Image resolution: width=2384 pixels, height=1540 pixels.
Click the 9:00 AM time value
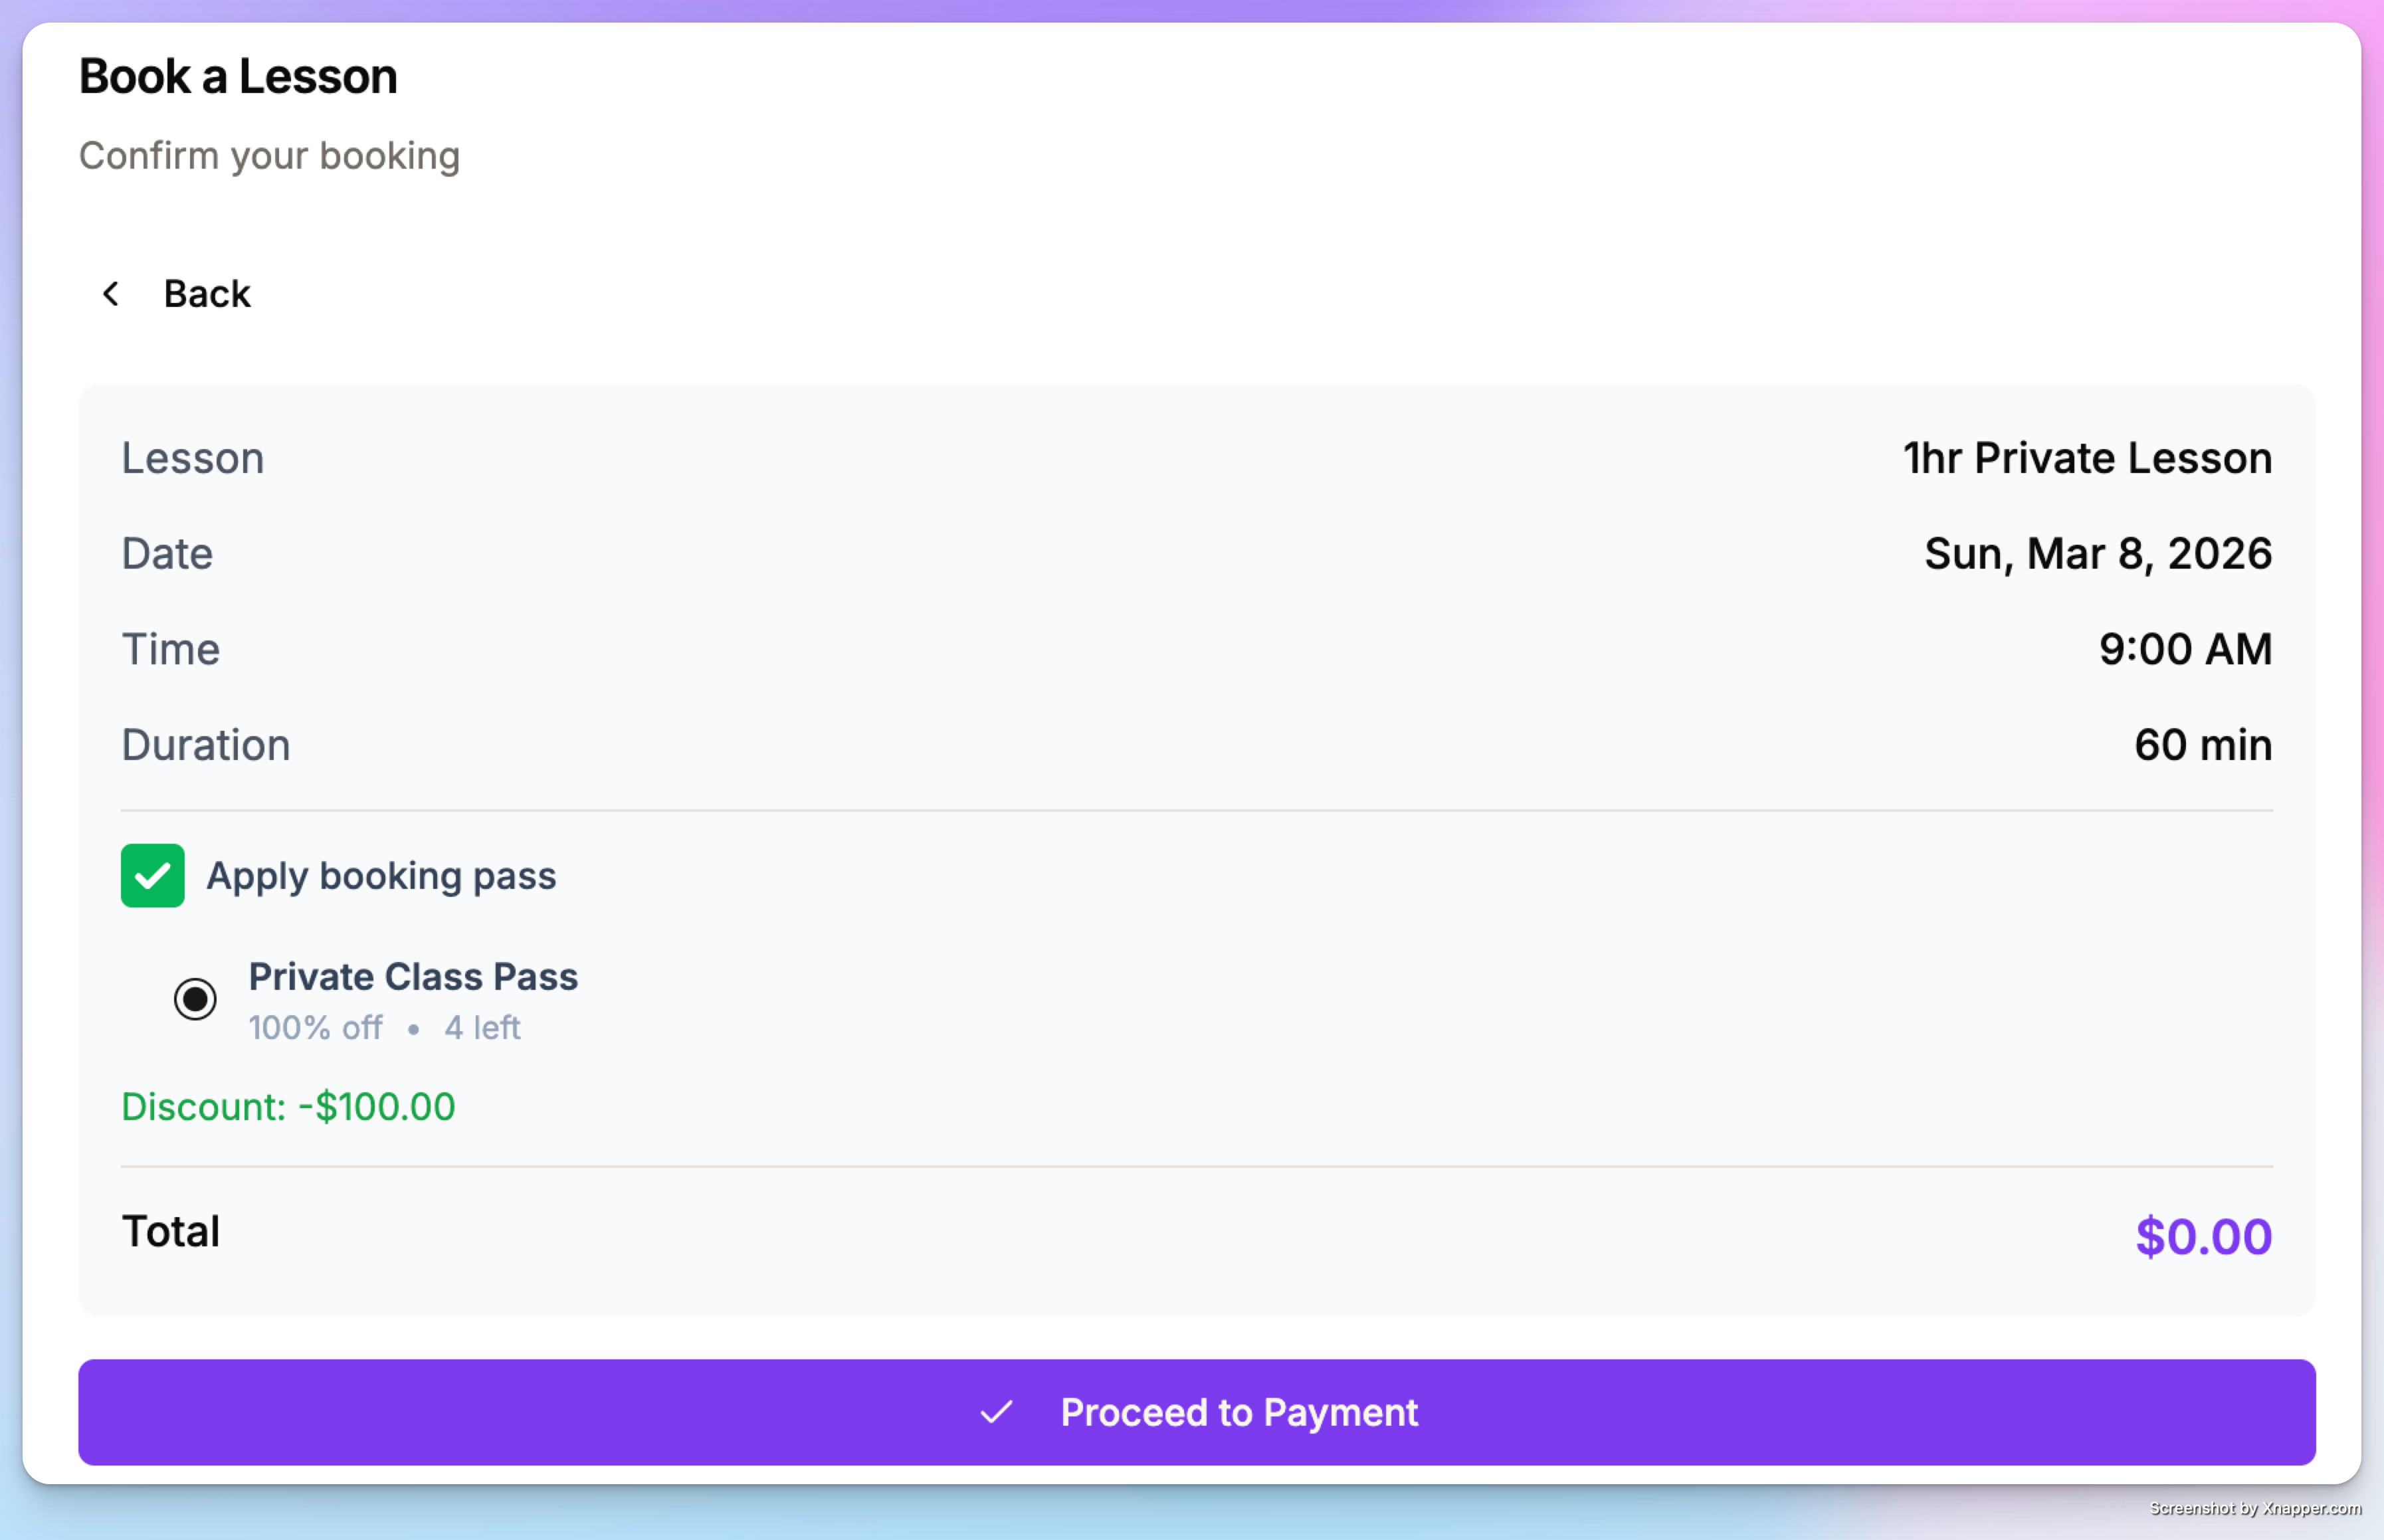click(2185, 649)
